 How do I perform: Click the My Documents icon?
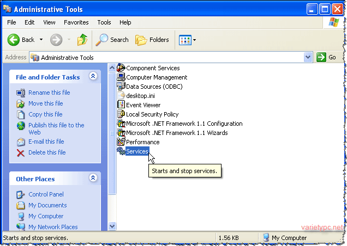pyautogui.click(x=21, y=205)
